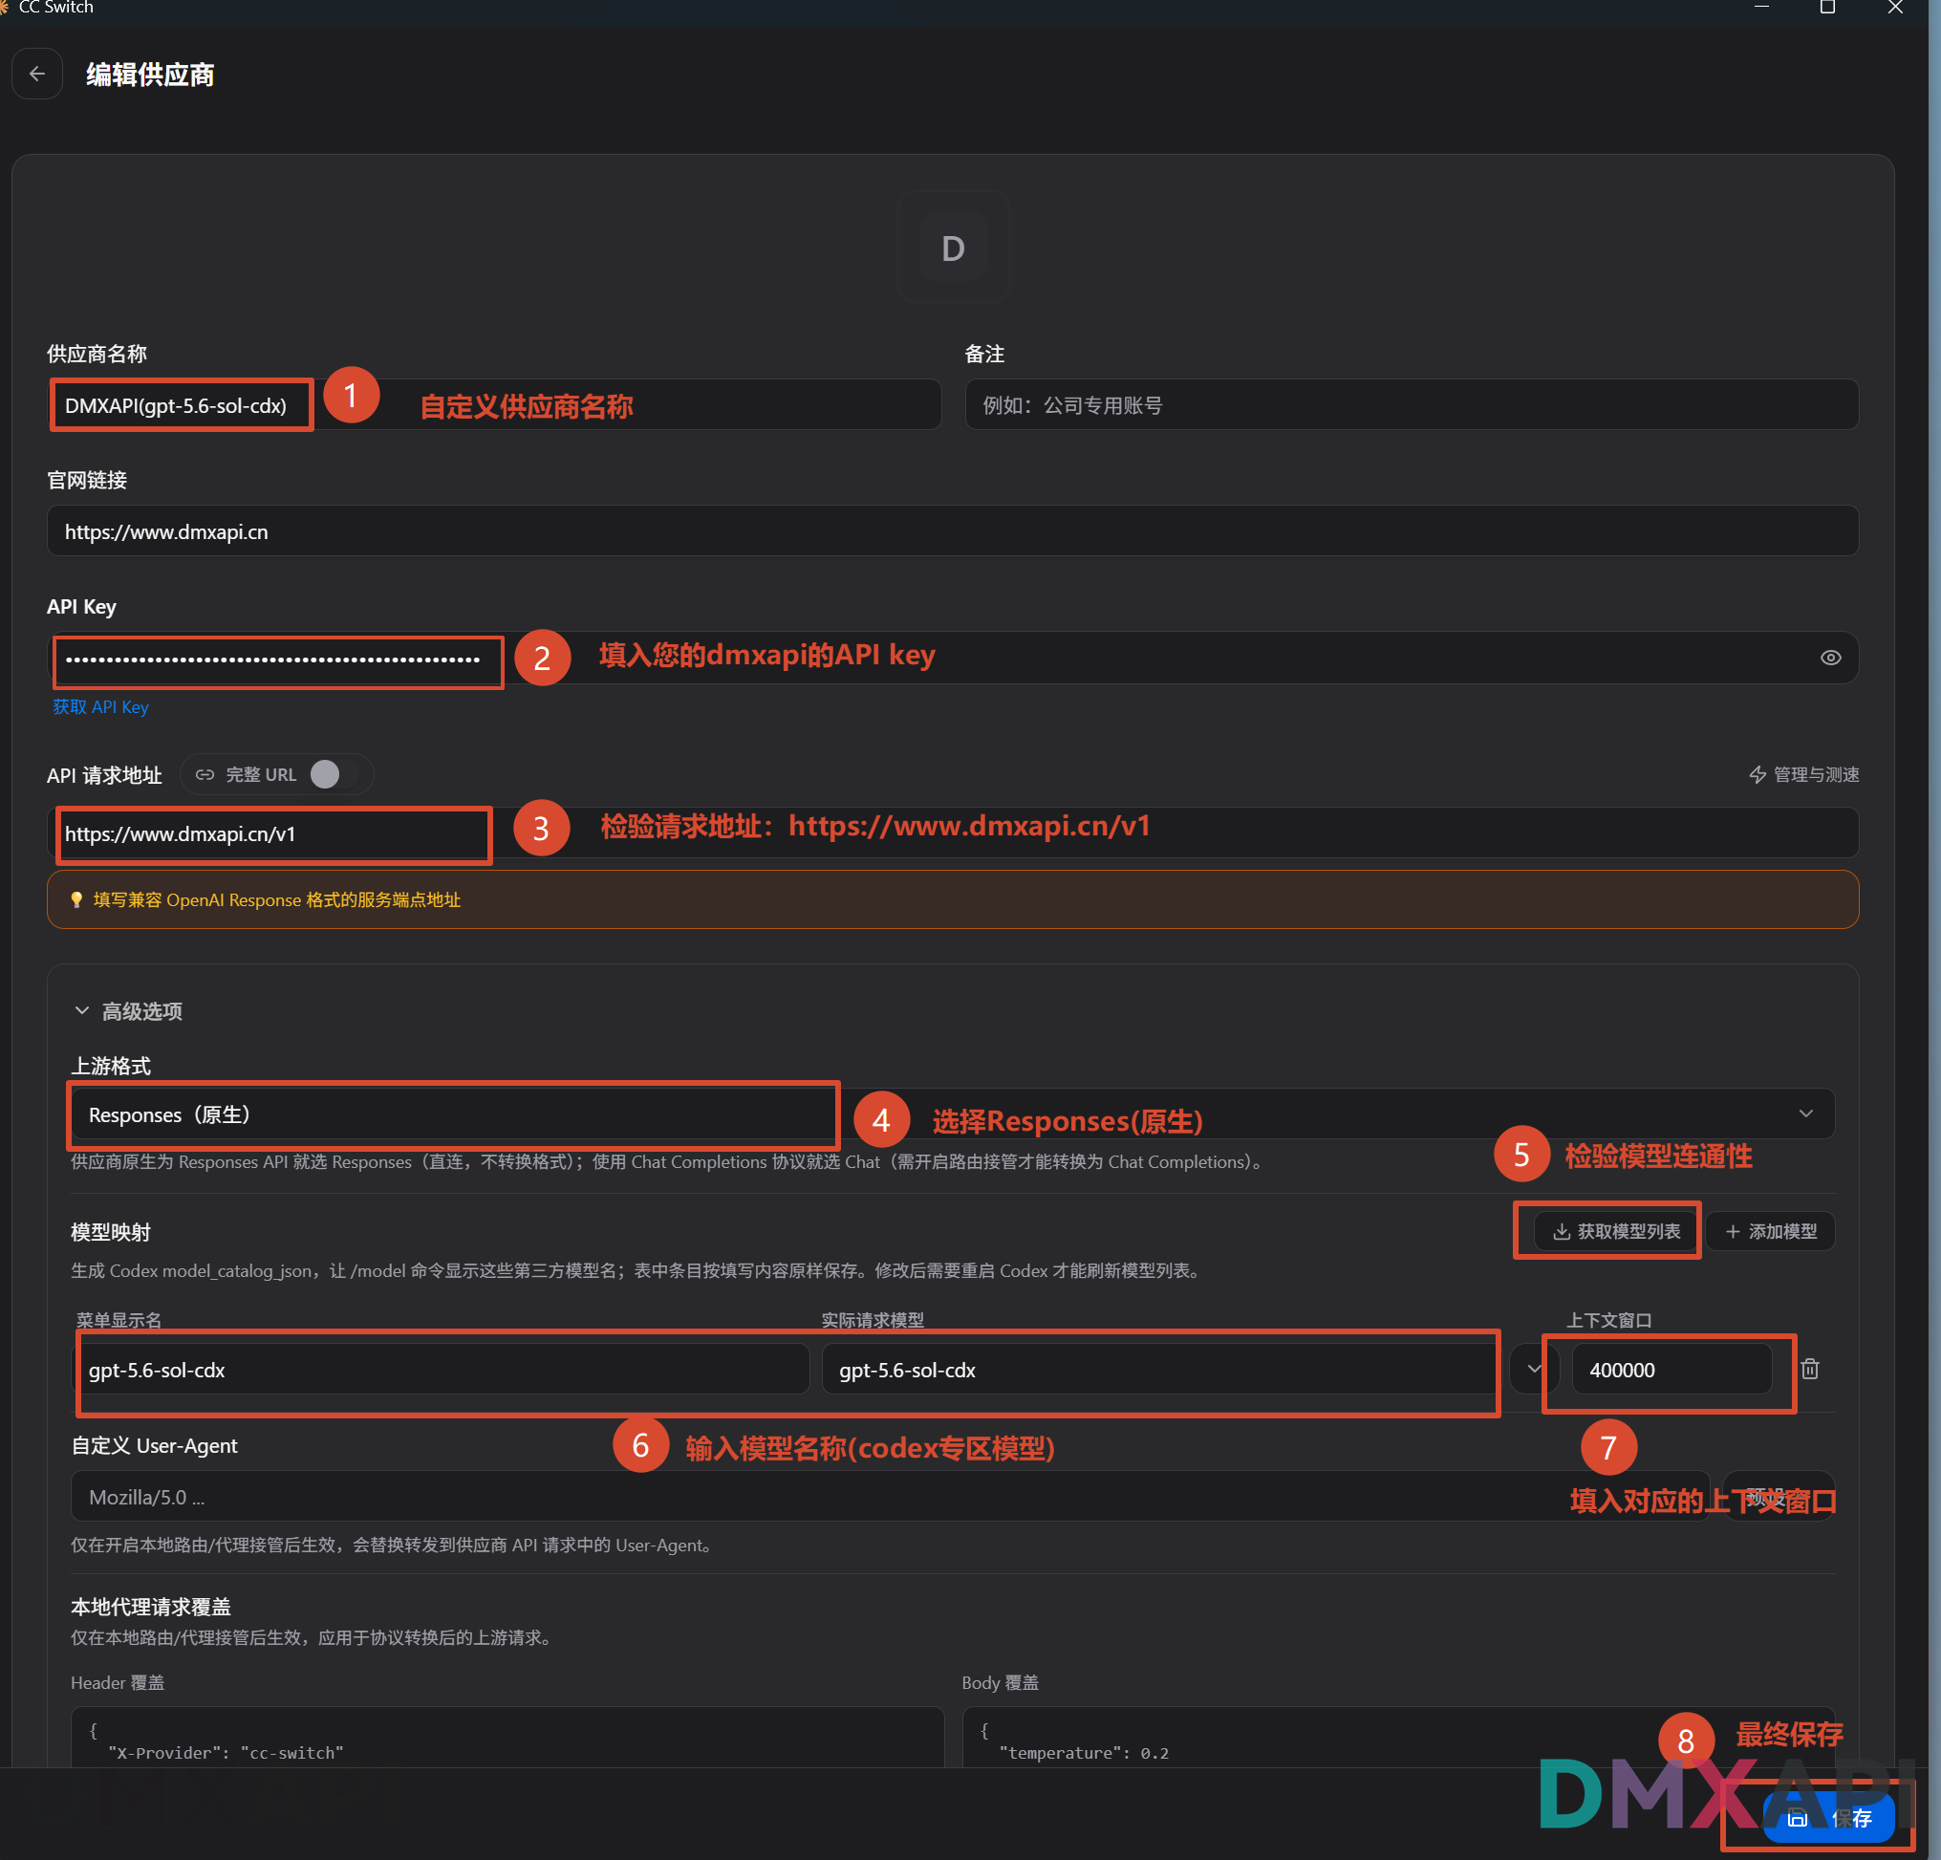Click the Header 覆盖 JSON editor

pos(507,1736)
